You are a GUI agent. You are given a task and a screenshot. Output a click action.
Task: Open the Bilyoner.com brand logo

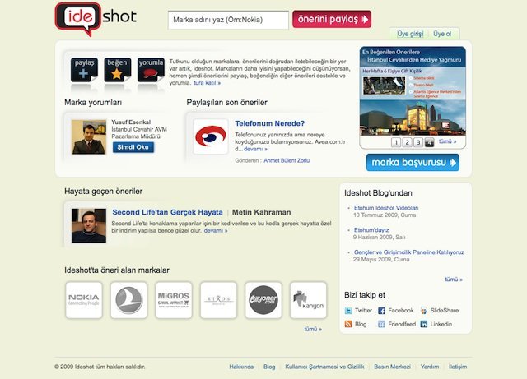point(263,300)
